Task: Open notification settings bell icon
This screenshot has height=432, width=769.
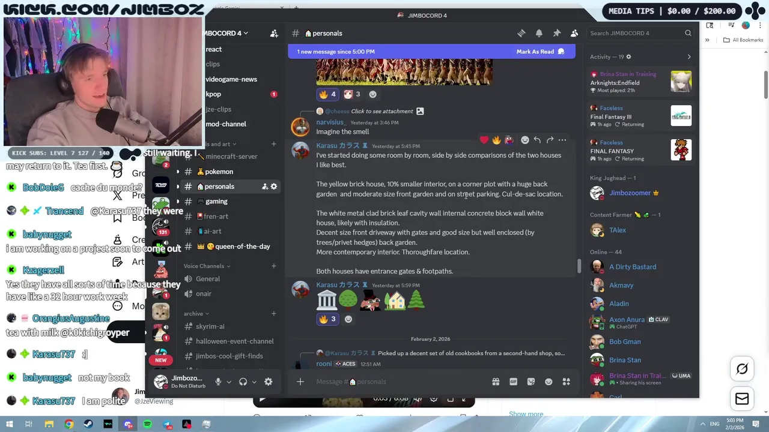Action: click(539, 33)
